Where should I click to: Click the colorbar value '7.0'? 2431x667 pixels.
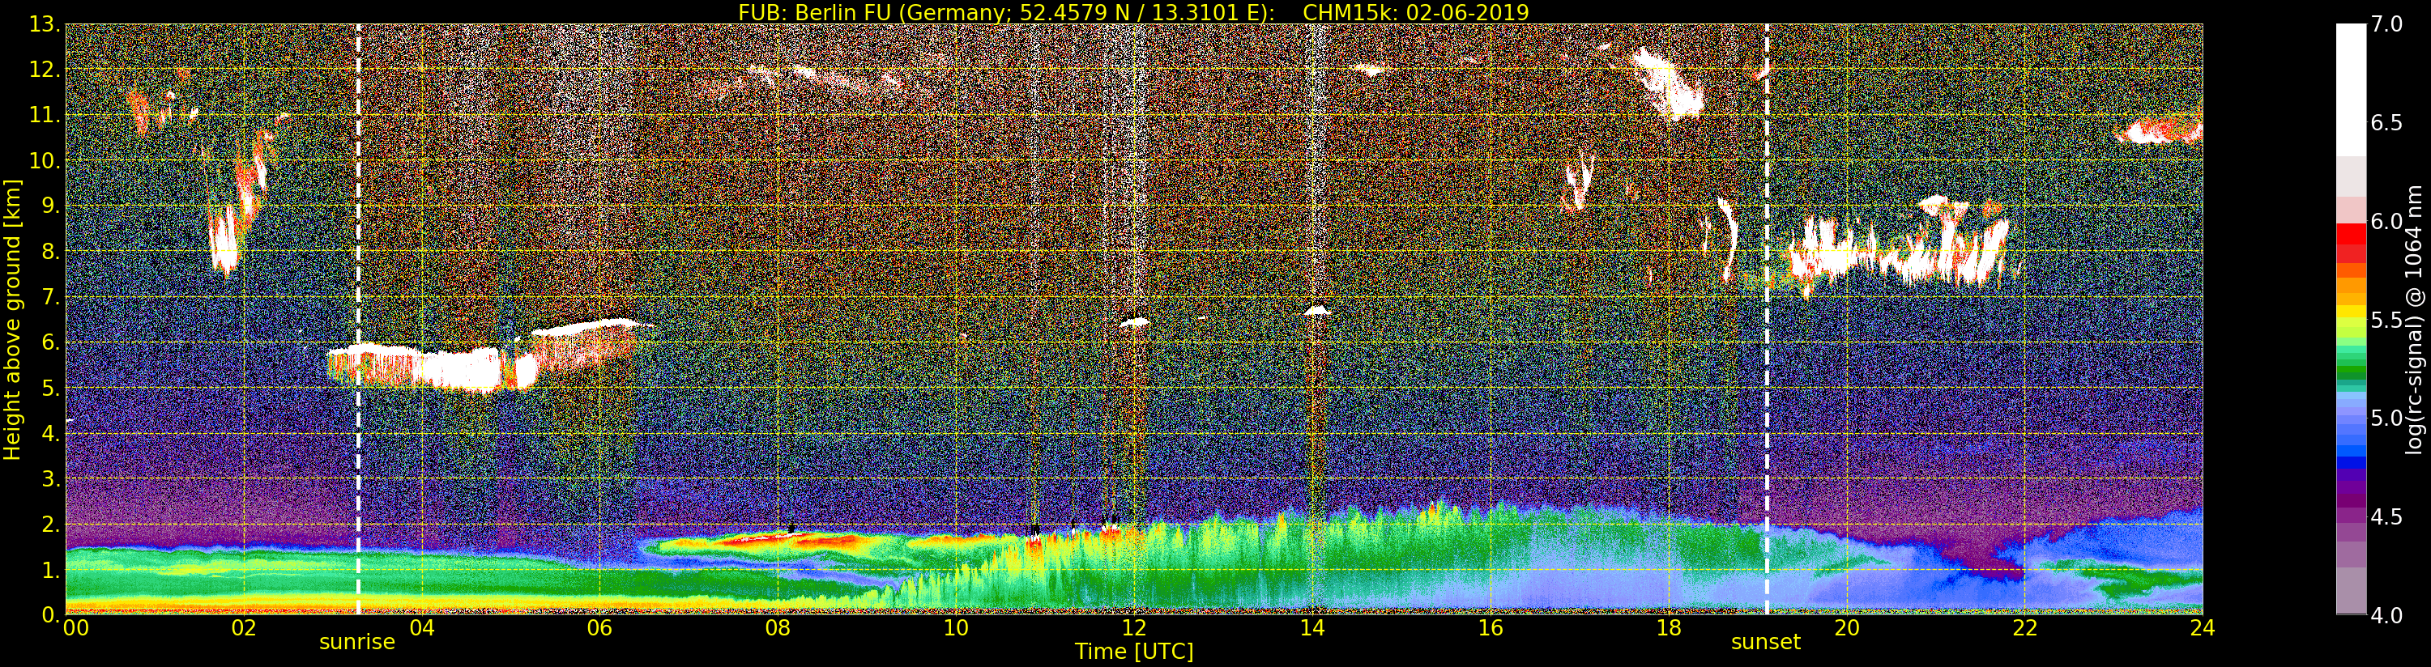(2386, 24)
